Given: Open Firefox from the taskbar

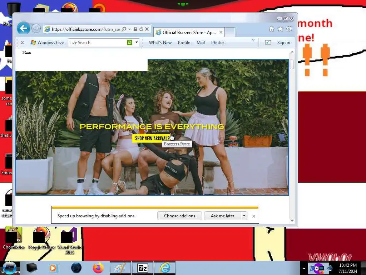Looking at the screenshot, I should 98,268.
